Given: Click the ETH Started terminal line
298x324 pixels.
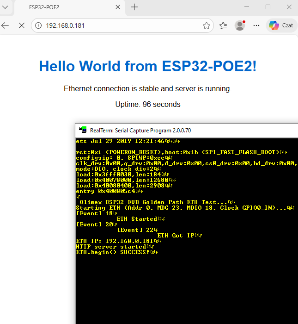Looking at the screenshot, I should click(x=141, y=219).
